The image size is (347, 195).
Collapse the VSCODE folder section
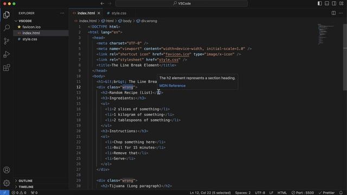25,21
